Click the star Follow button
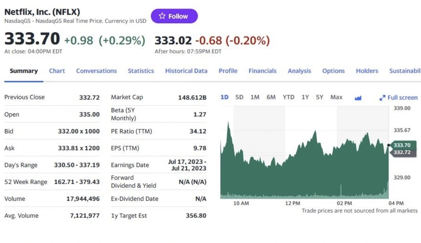Image resolution: width=421 pixels, height=243 pixels. [x=174, y=16]
